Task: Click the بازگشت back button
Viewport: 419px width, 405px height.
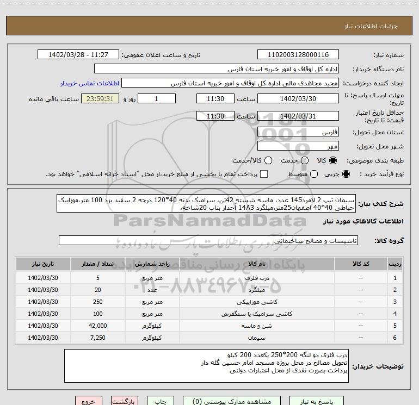Action: click(125, 401)
